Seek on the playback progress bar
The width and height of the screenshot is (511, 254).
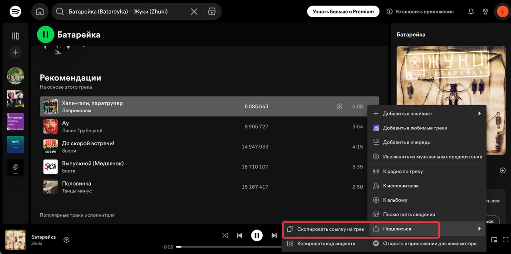point(229,247)
